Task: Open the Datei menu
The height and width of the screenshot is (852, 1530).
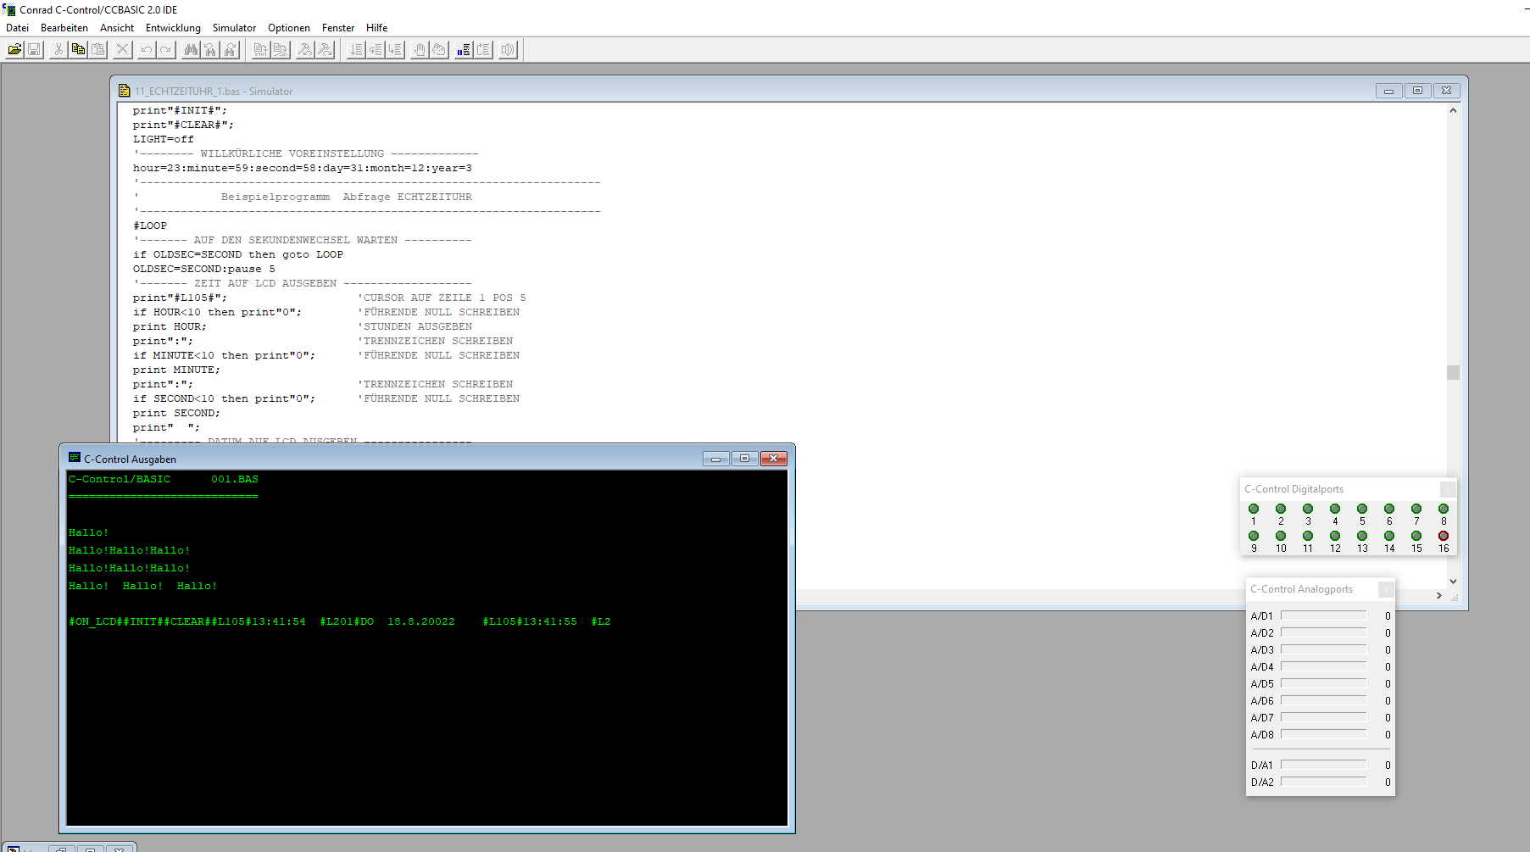Action: 17,28
